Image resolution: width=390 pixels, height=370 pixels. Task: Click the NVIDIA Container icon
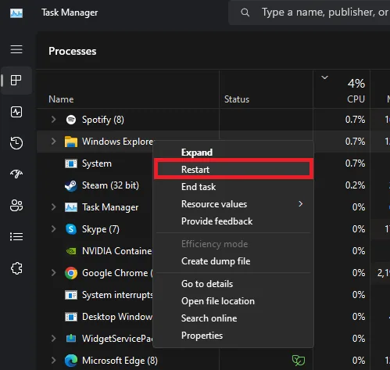click(x=71, y=251)
